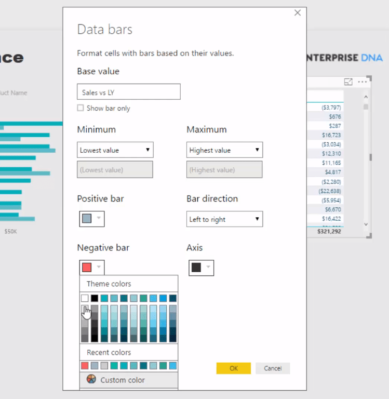Click the Custom color palette icon

click(x=91, y=379)
